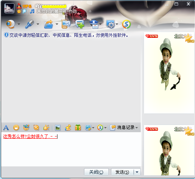
Task: Click the LV2 star badge on upper QQ show
Action: pyautogui.click(x=189, y=38)
